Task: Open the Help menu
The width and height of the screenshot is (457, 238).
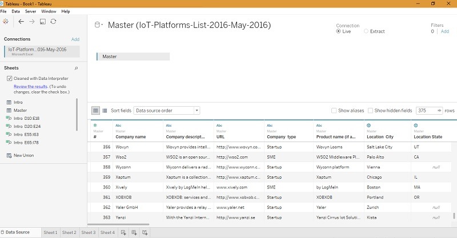Action: pos(66,11)
